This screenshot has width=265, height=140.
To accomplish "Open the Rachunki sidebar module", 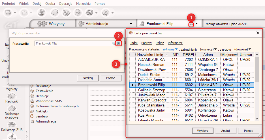I will (x=12, y=98).
